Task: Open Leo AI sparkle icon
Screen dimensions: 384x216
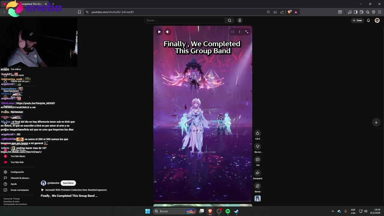Action: point(367,12)
